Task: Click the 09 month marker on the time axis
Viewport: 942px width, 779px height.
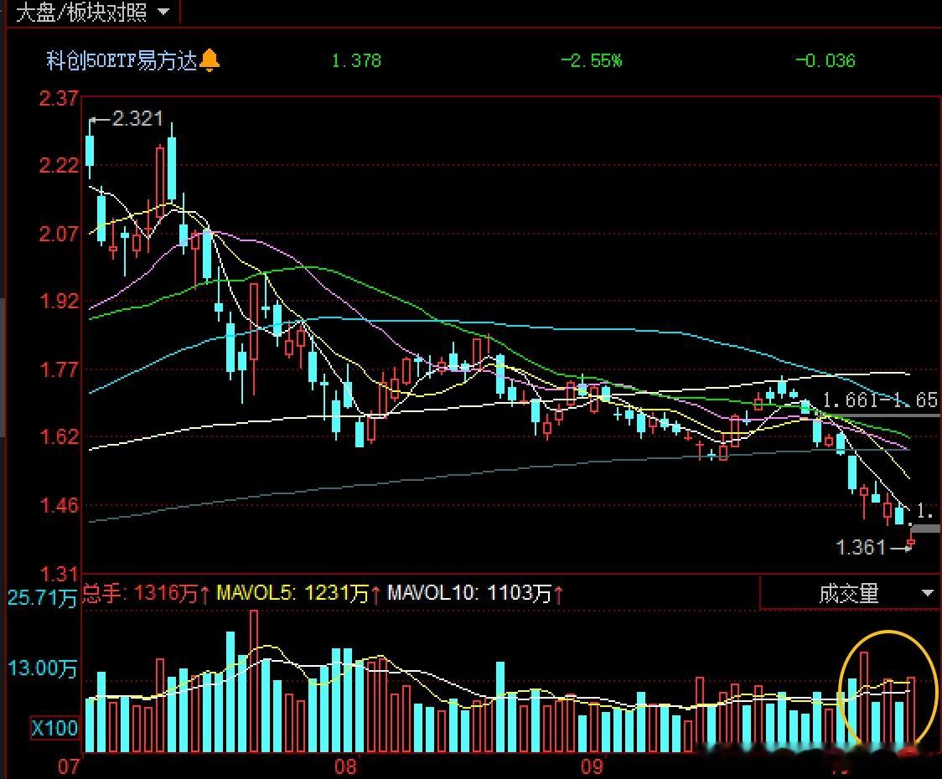Action: click(592, 766)
